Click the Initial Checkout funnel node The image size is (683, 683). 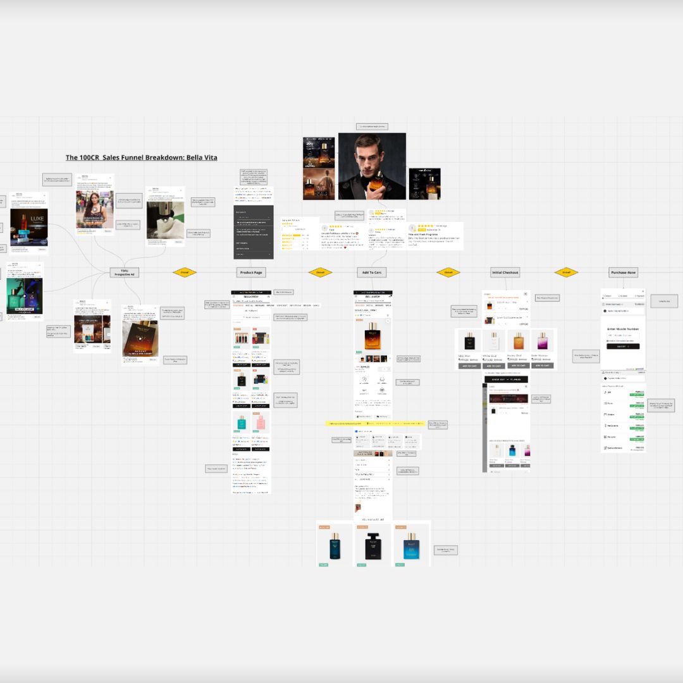[x=505, y=273]
